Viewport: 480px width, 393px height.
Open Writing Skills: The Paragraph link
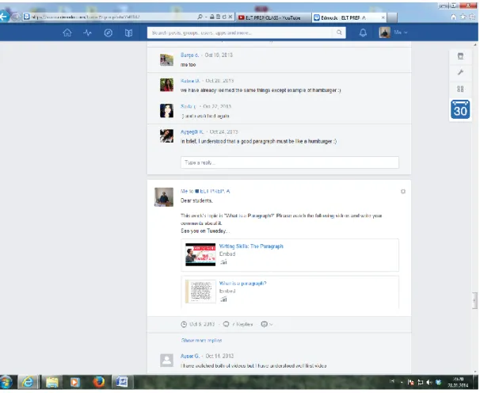coord(251,246)
